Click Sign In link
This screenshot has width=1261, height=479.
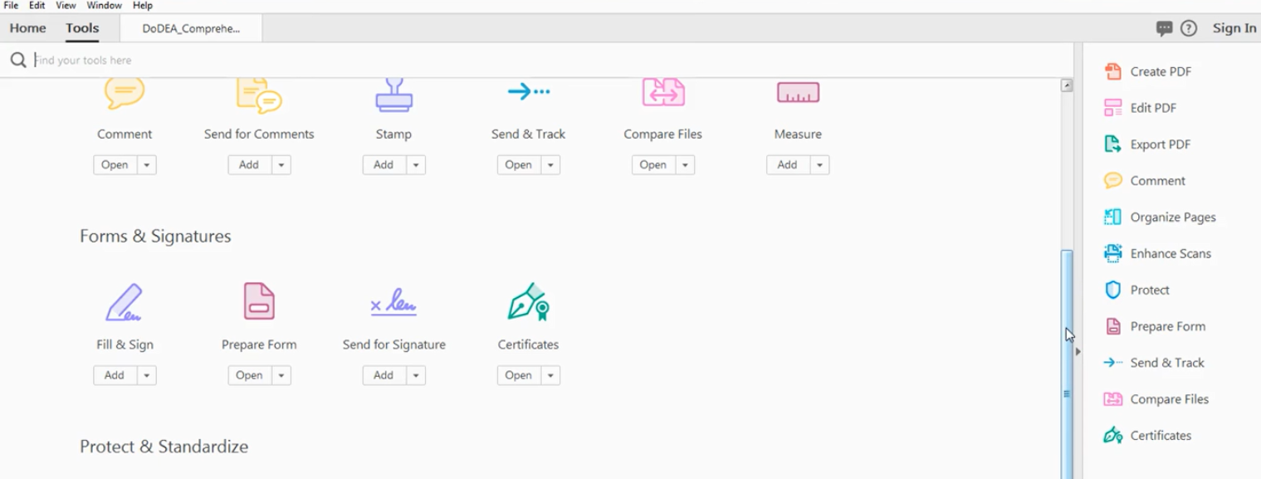coord(1234,28)
